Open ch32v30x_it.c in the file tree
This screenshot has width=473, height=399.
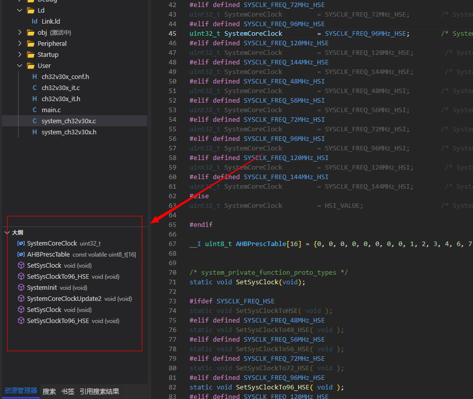click(61, 88)
